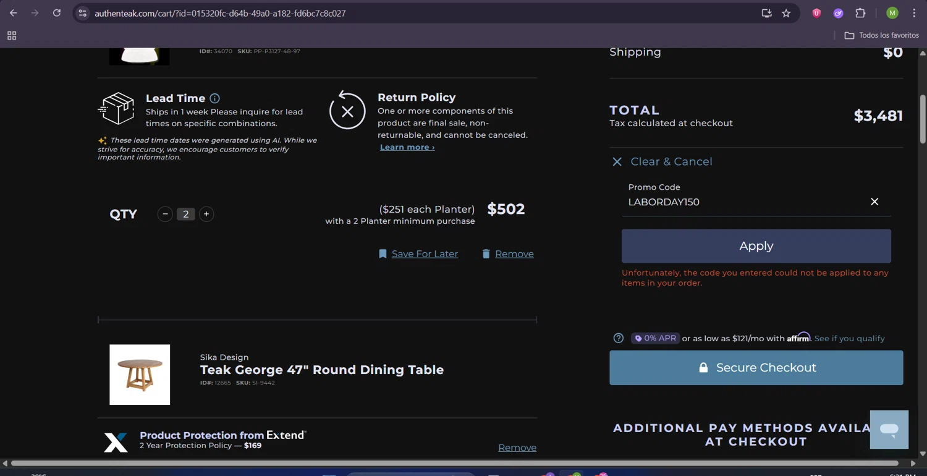Click Clear & Cancel promo option

[x=671, y=161]
